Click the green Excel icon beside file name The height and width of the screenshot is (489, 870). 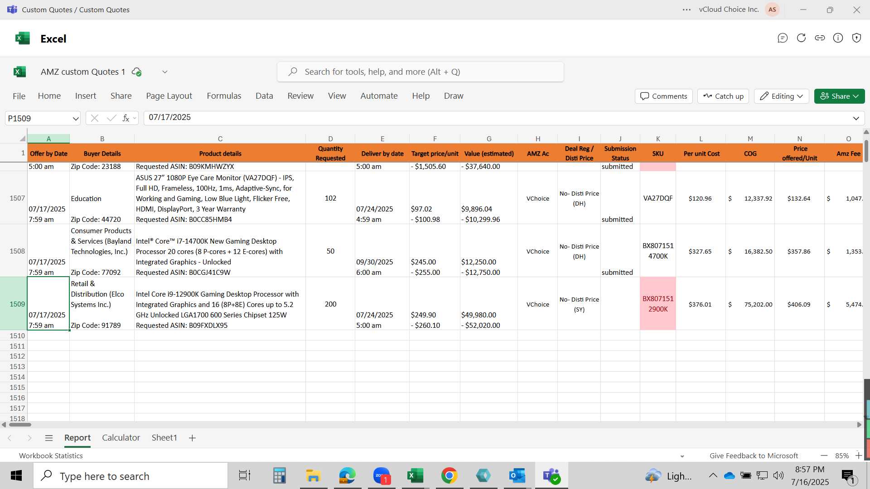[x=19, y=72]
